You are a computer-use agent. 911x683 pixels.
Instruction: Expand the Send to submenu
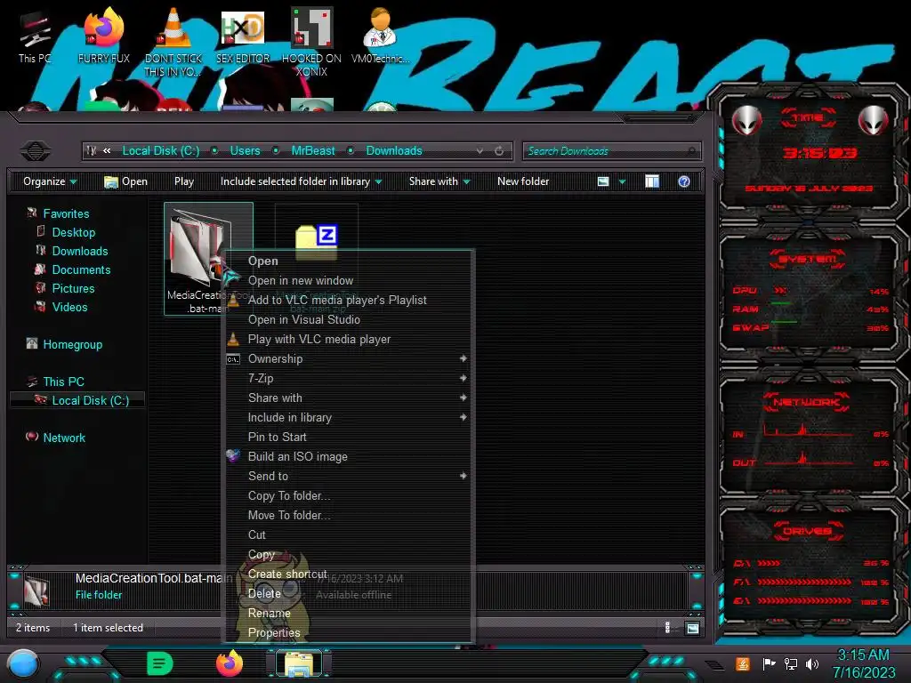pos(348,477)
